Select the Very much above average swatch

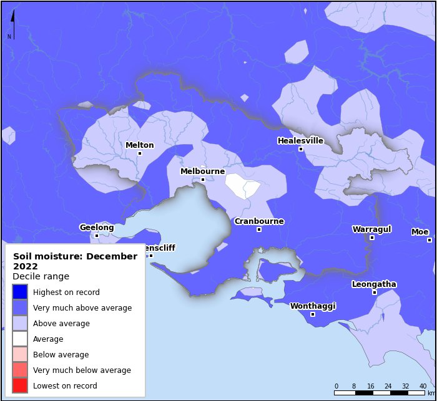coord(20,307)
